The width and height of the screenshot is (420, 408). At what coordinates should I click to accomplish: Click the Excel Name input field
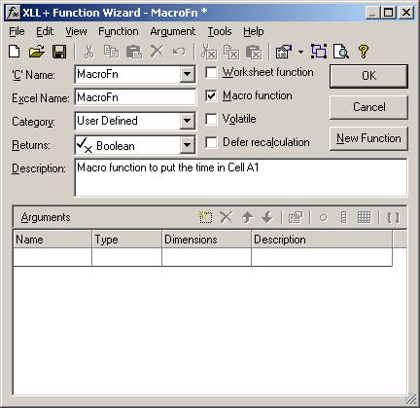[x=135, y=97]
